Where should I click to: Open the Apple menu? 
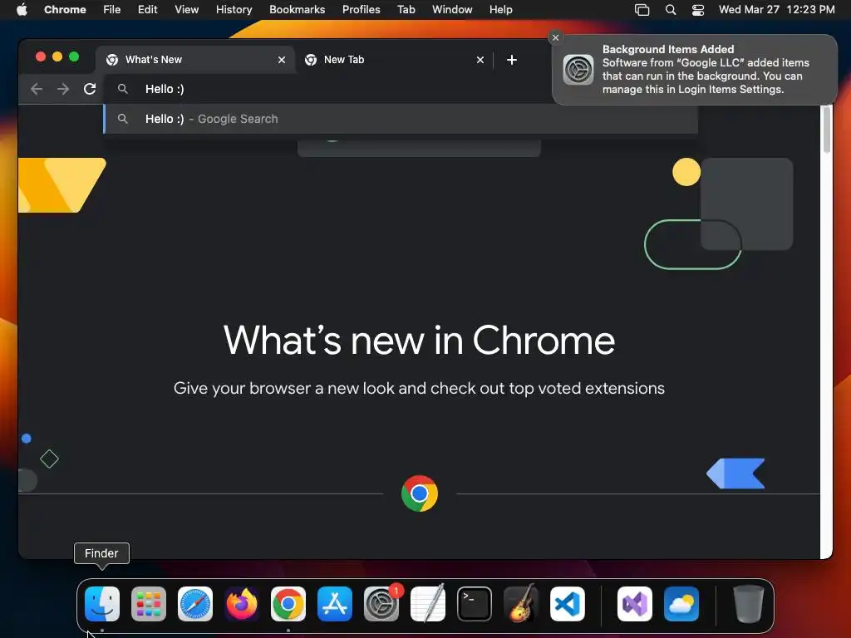(x=22, y=10)
